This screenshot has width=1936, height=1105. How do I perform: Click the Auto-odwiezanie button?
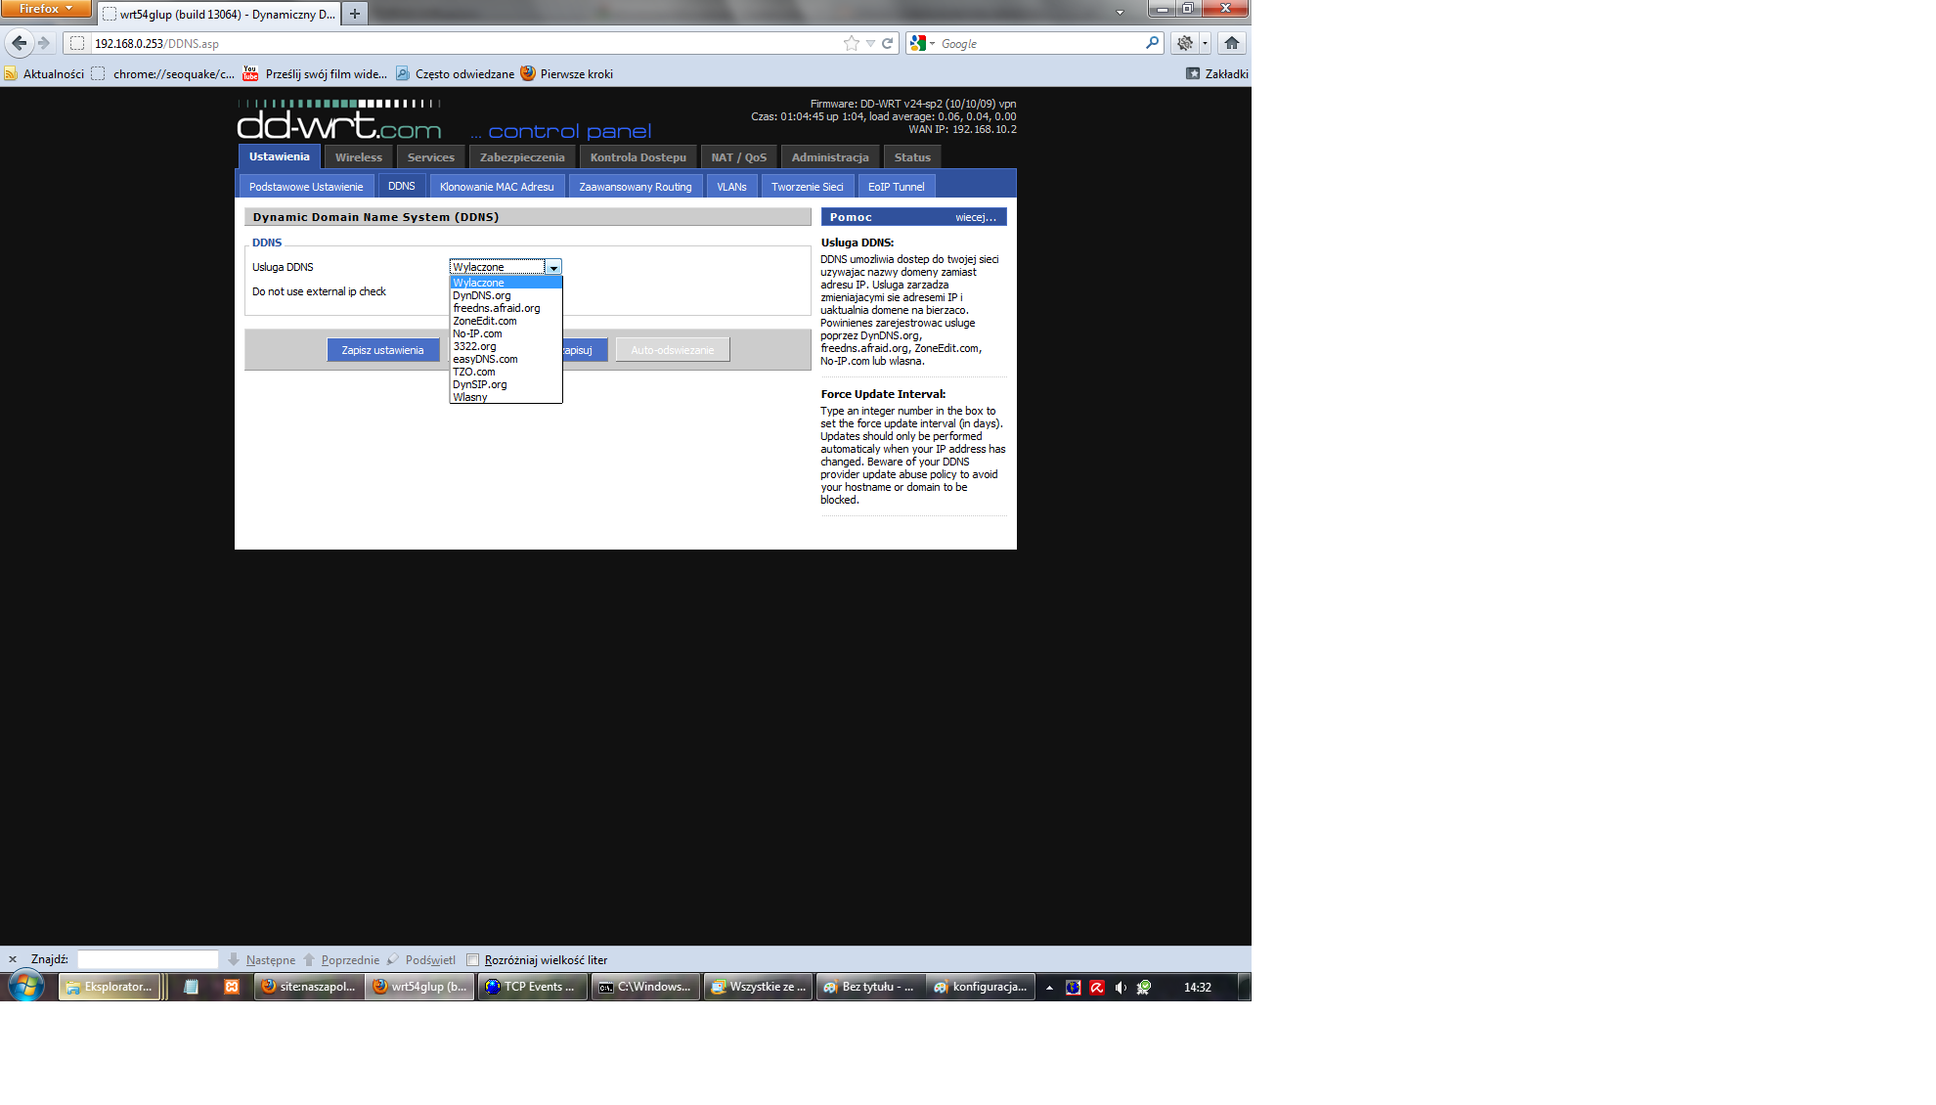tap(673, 350)
